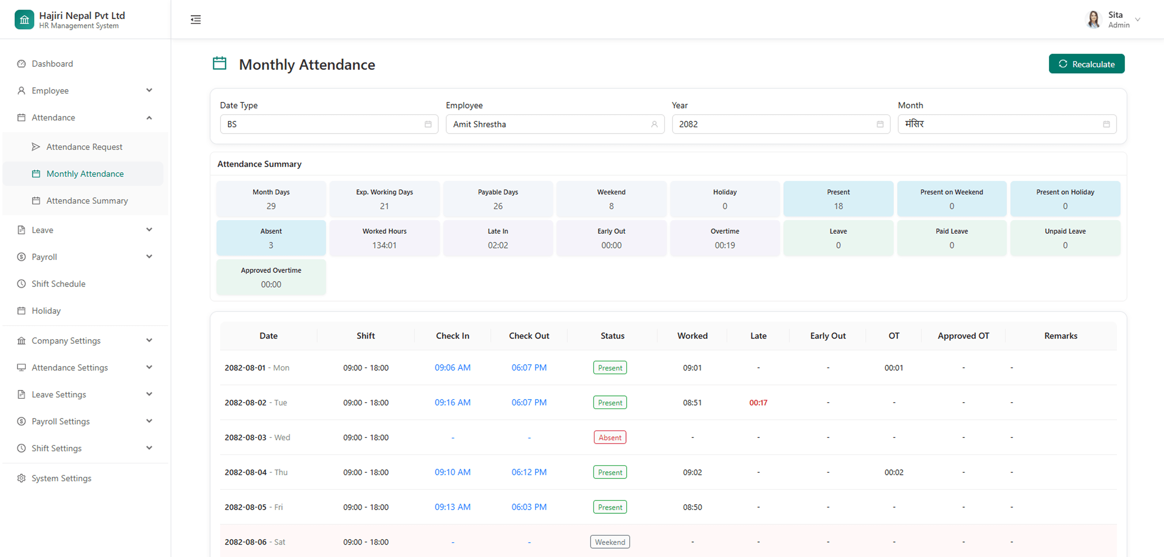1164x557 pixels.
Task: Collapse sidebar with the menu-fold icon
Action: click(x=196, y=19)
